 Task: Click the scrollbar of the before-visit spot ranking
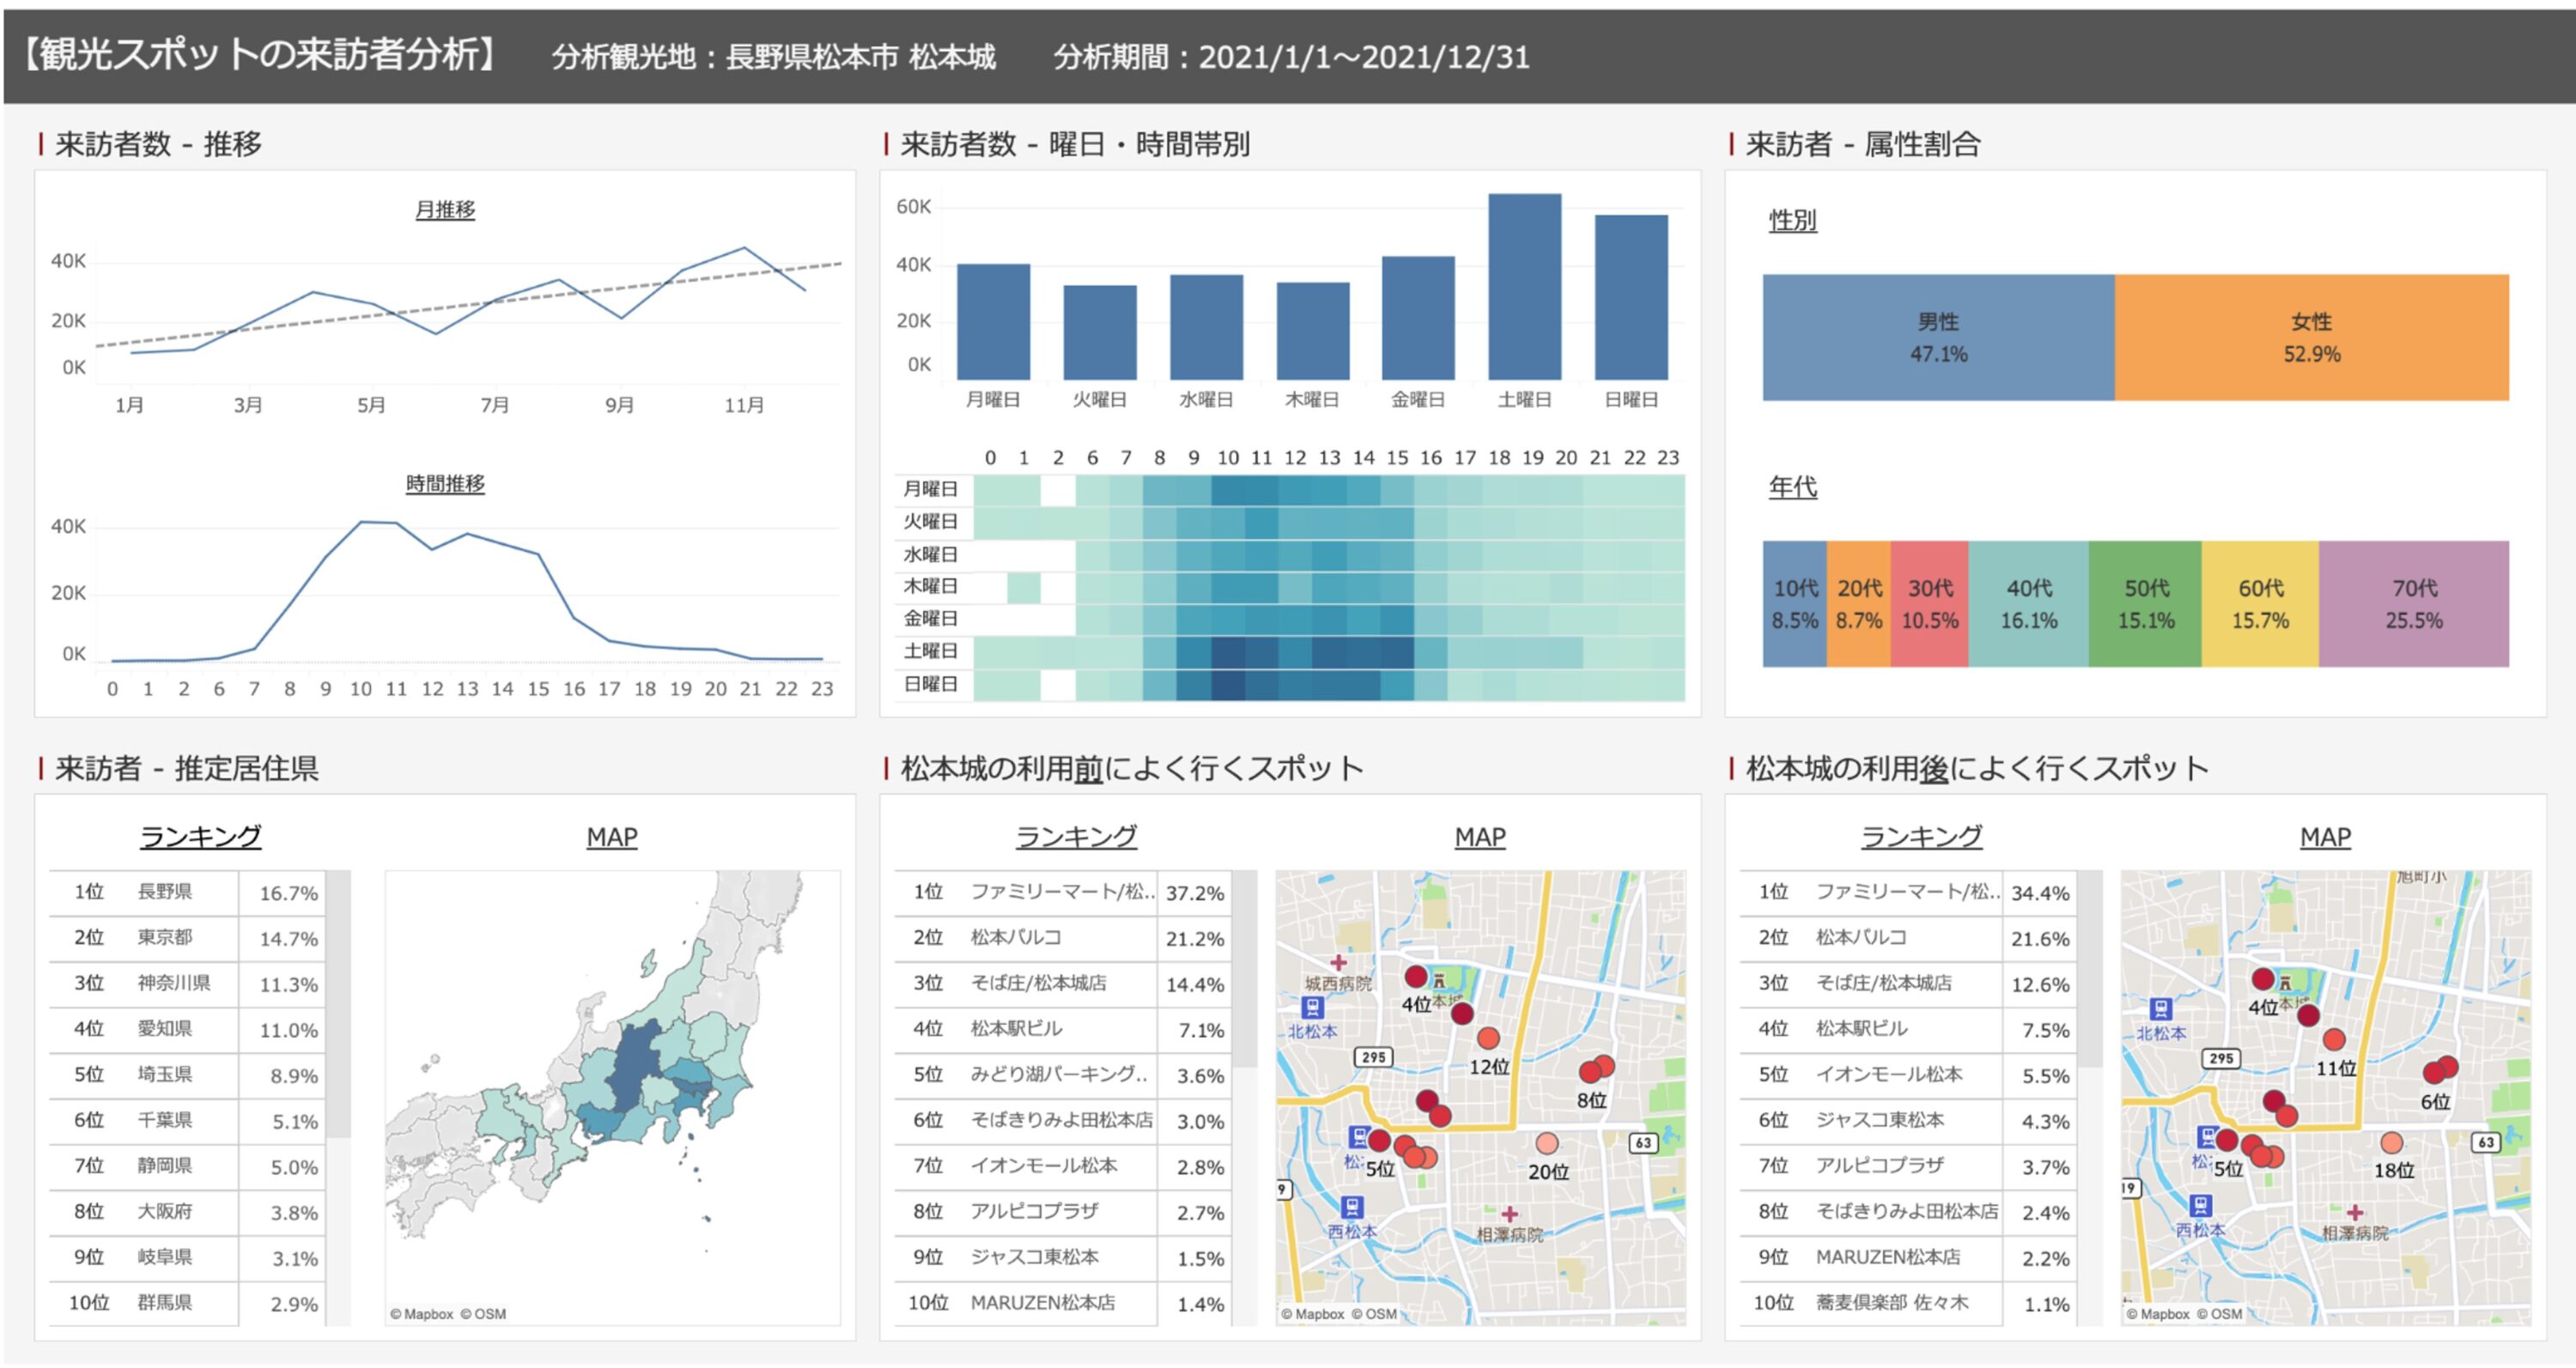click(x=1244, y=969)
